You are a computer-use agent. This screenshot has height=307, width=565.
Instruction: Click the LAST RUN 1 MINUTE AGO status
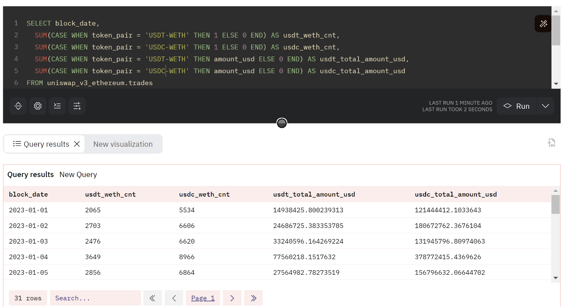[x=461, y=103]
